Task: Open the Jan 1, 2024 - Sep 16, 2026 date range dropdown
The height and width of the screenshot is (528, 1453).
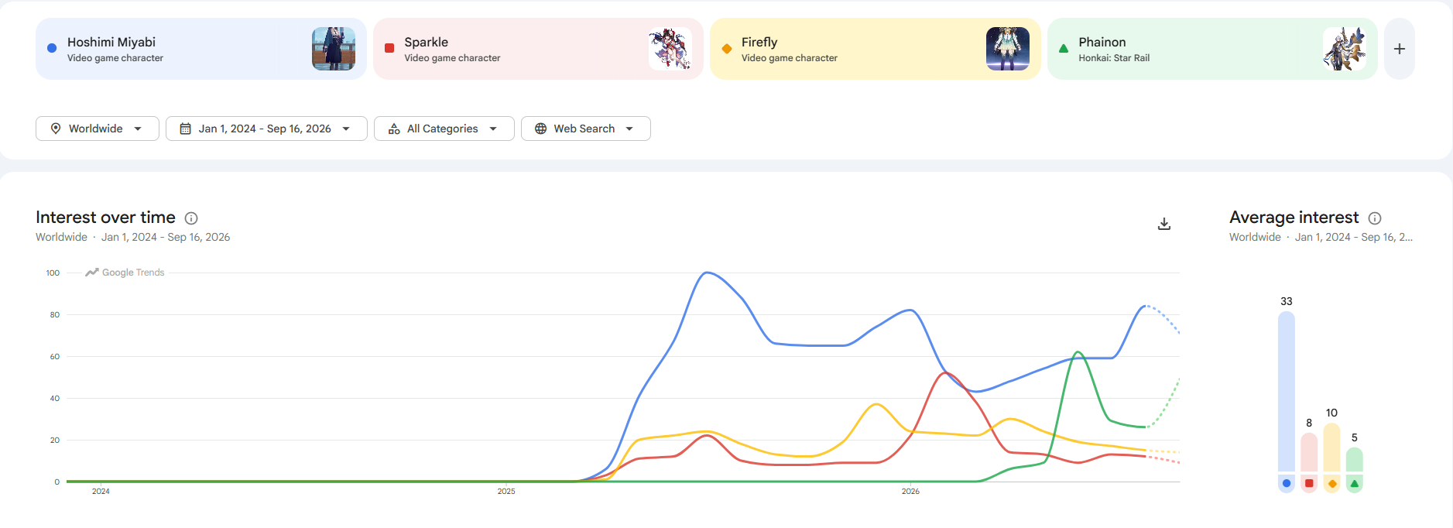Action: pos(266,129)
